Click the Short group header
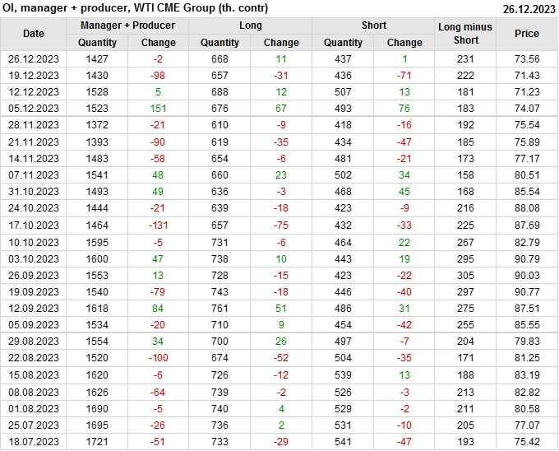 373,26
